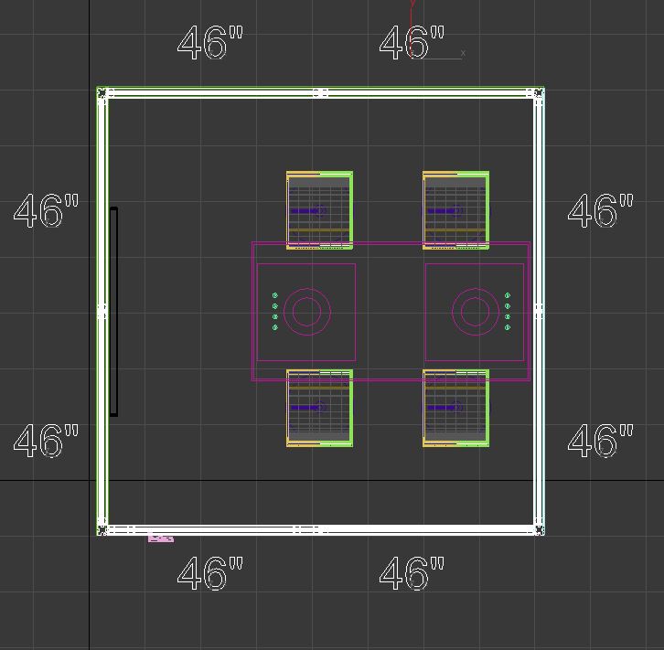This screenshot has width=664, height=650.
Task: Select the left column of green knobs
Action: click(275, 312)
